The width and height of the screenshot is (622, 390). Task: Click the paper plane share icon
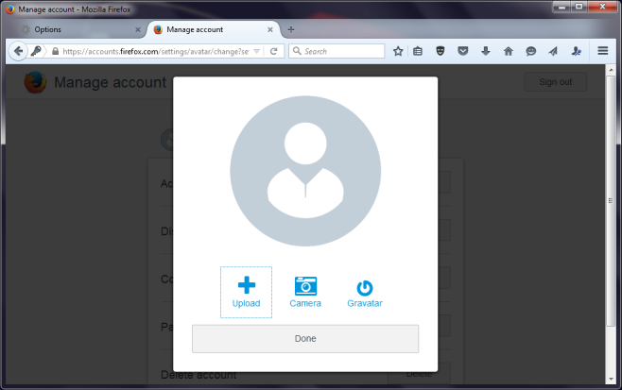[553, 51]
